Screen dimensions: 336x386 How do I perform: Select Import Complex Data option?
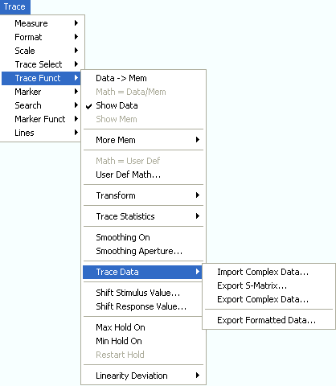[268, 272]
